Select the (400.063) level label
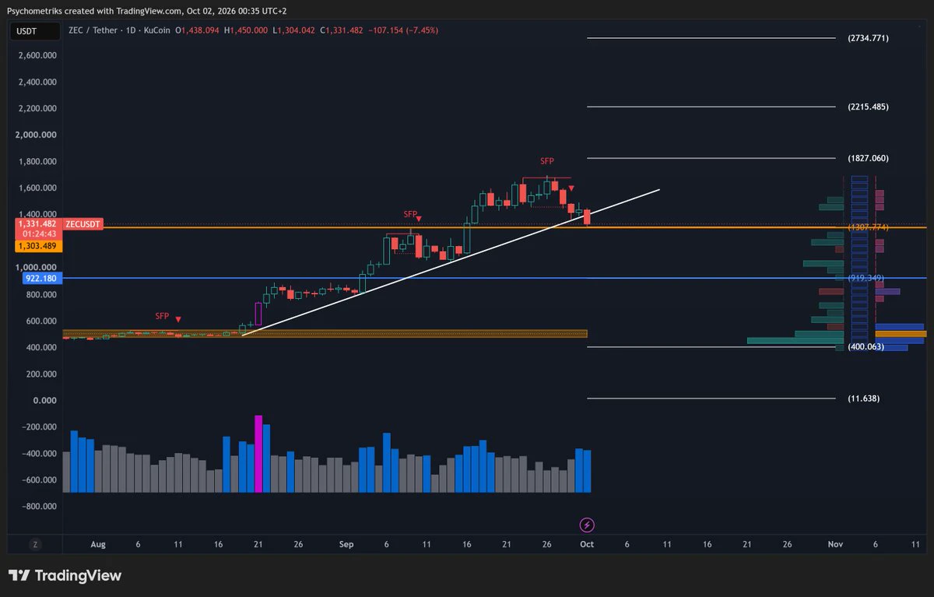The image size is (934, 597). coord(868,346)
